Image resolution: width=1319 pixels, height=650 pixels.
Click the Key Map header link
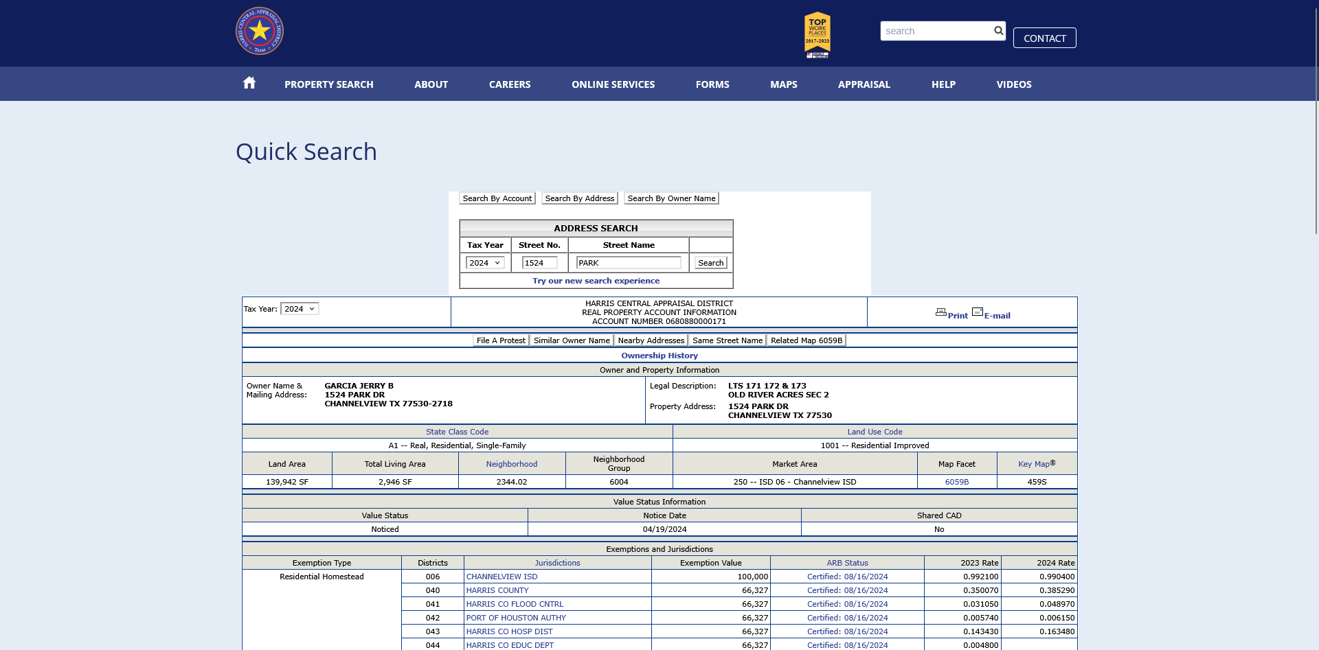1034,464
